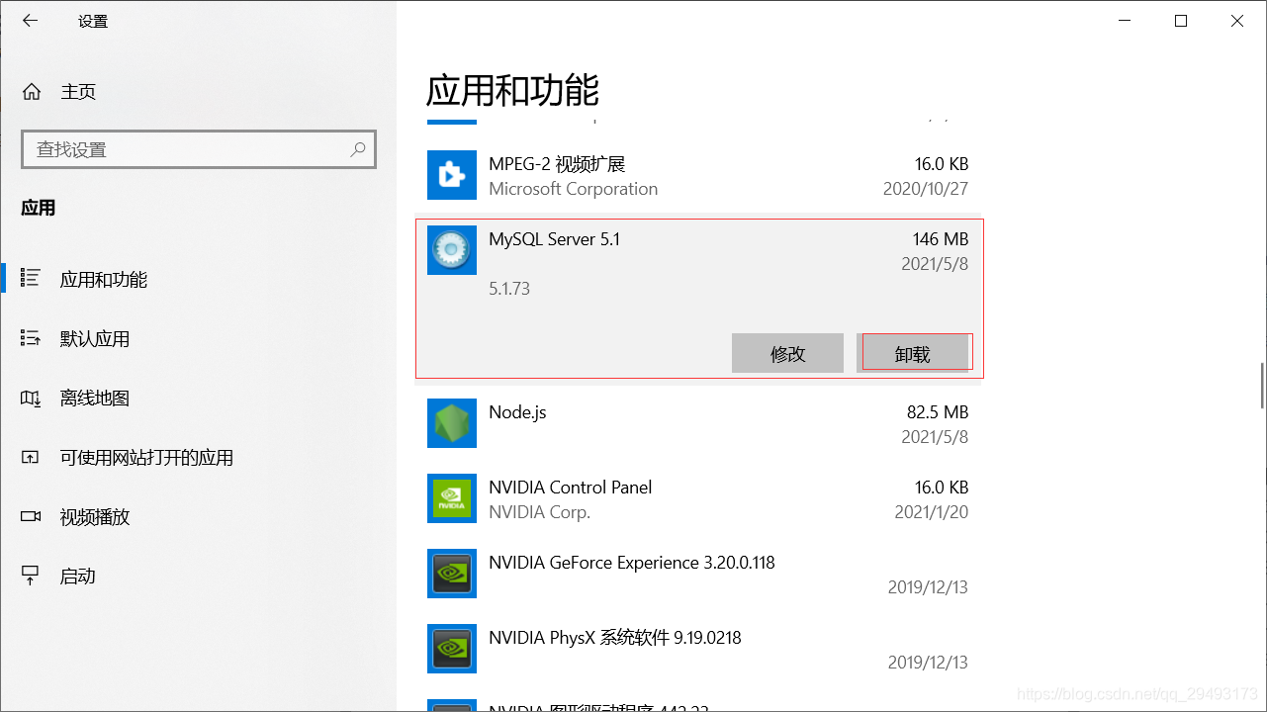Click the app list scrollbar thumb

pyautogui.click(x=1262, y=386)
